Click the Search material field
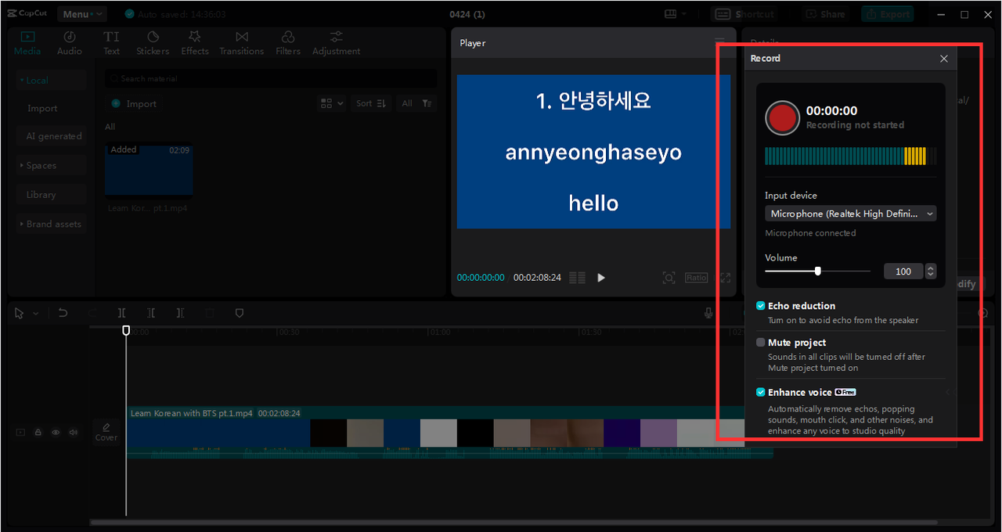1002x532 pixels. (x=271, y=79)
